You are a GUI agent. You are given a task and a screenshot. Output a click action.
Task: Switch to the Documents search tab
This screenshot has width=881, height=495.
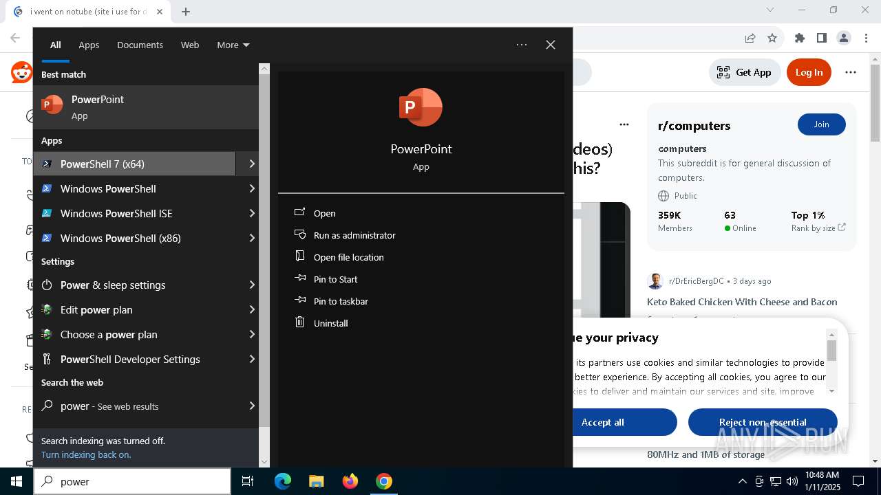click(140, 45)
